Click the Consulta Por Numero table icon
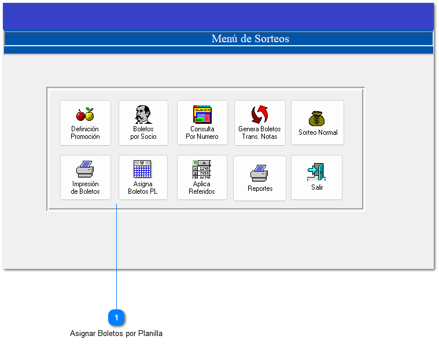The image size is (439, 347). [202, 115]
